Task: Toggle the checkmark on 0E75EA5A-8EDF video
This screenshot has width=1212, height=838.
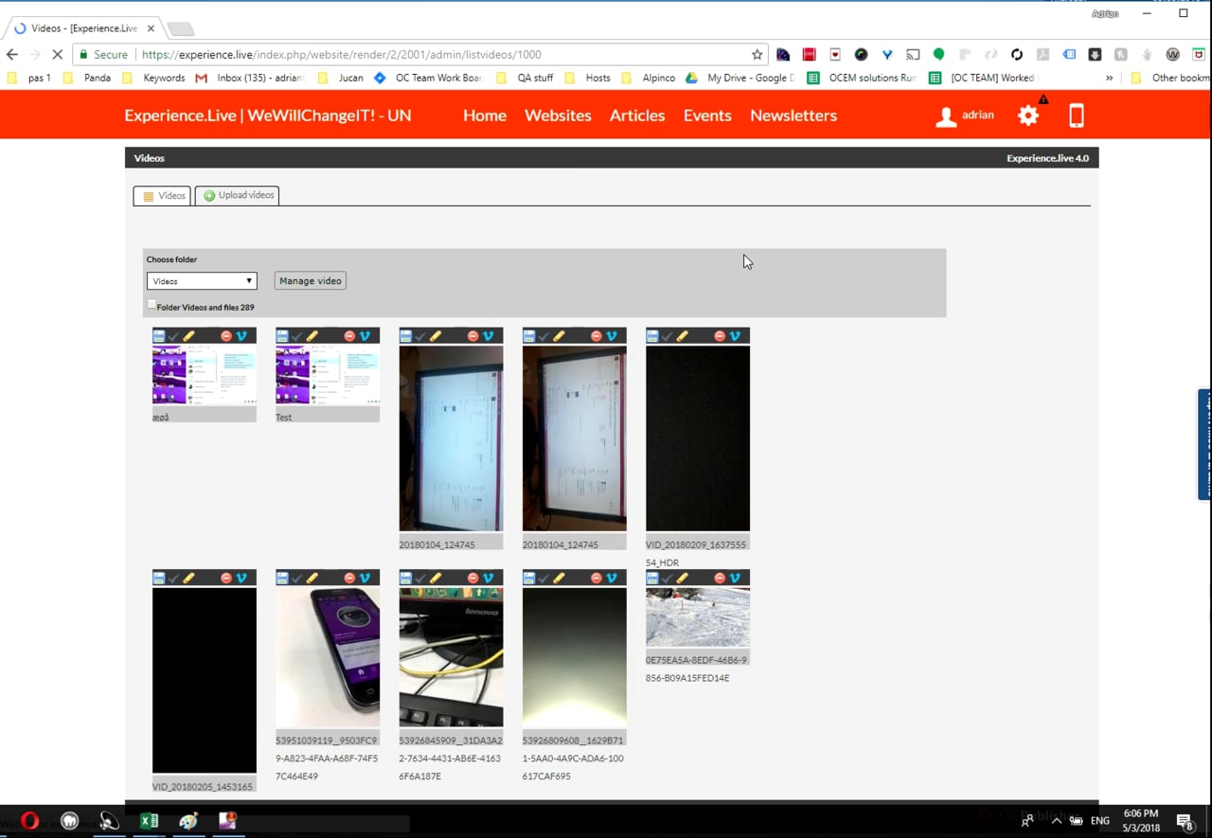Action: tap(668, 578)
